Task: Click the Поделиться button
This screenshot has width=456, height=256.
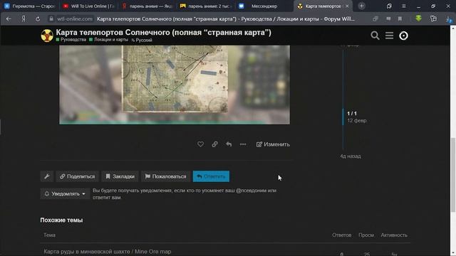Action: [x=78, y=176]
